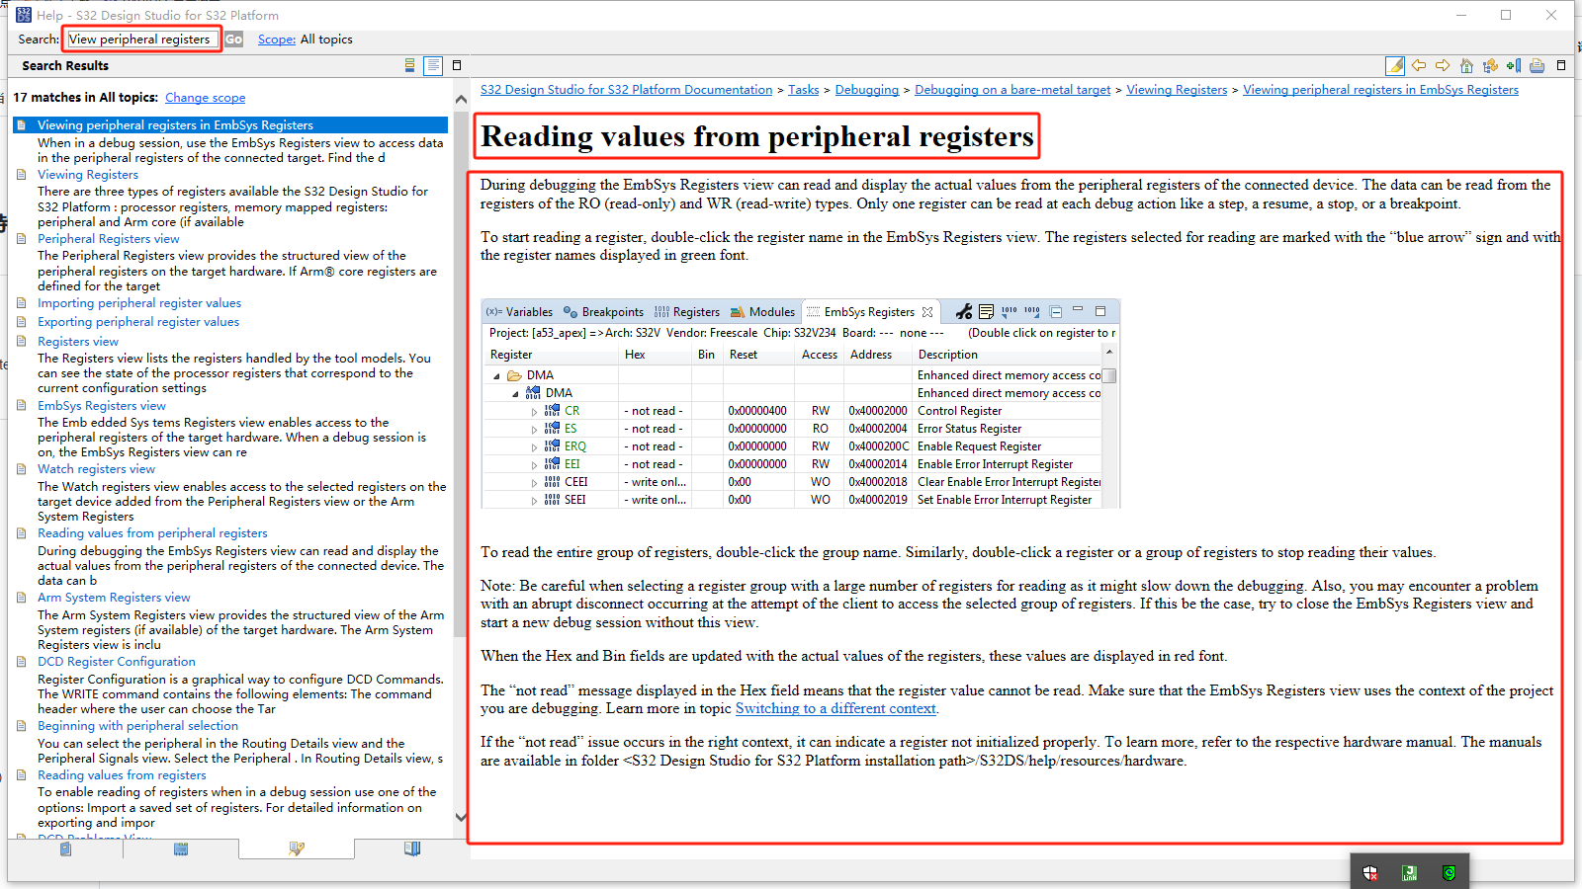
Task: Click the GO search button
Action: tap(233, 40)
